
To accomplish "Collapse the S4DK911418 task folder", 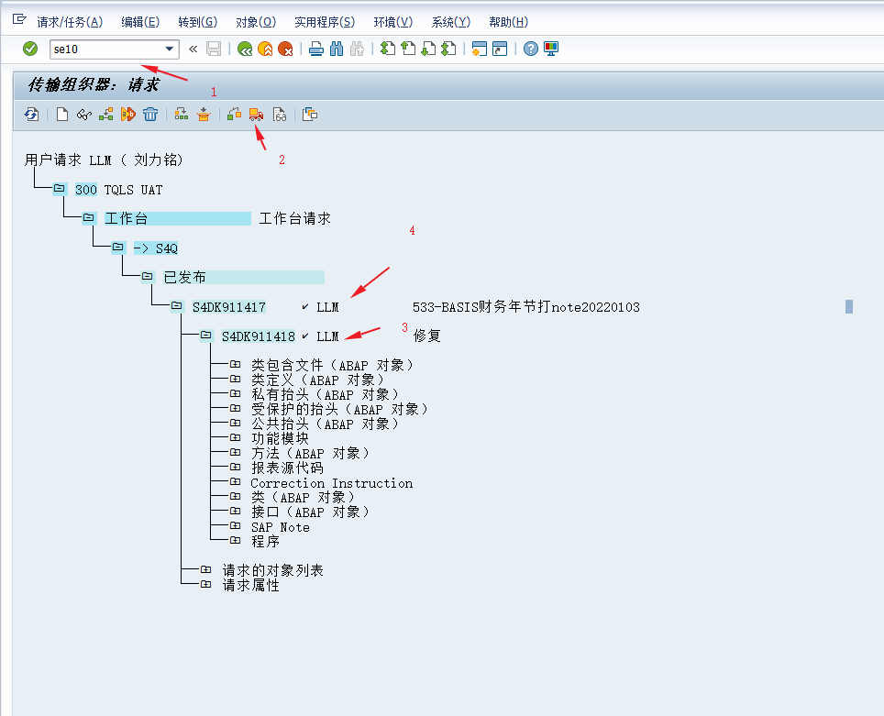I will click(x=206, y=336).
